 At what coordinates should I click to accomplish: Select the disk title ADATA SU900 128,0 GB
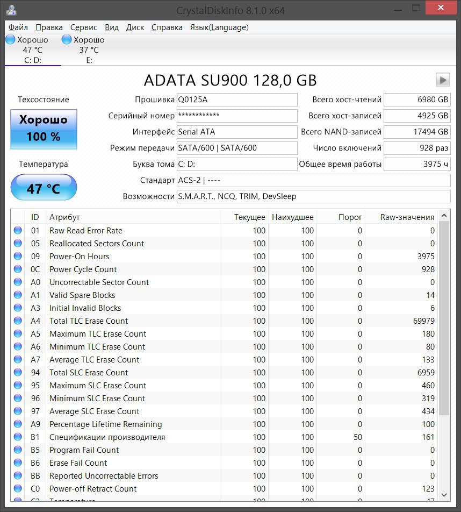point(230,80)
